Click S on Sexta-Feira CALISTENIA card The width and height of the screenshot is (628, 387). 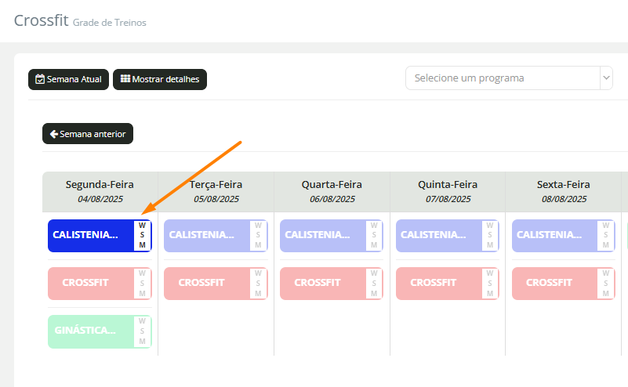coord(606,235)
